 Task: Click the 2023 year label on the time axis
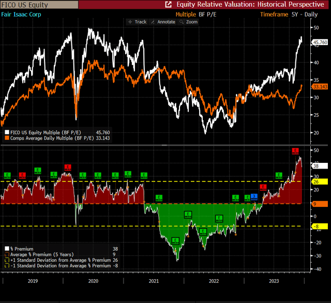(x=274, y=281)
